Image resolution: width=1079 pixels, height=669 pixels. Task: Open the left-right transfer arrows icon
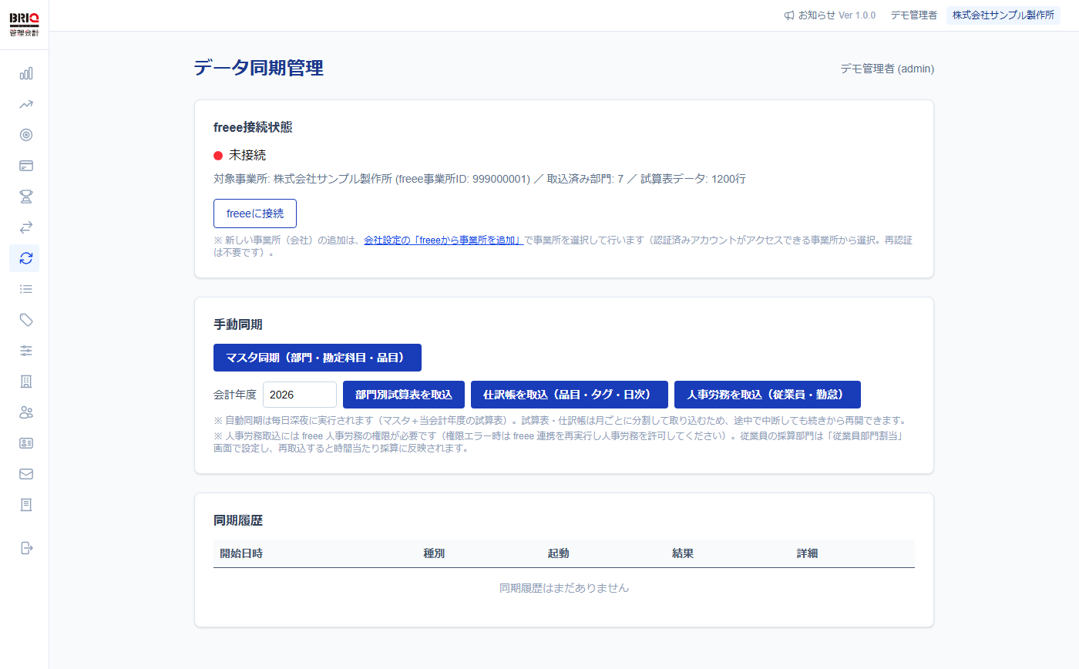click(x=25, y=227)
